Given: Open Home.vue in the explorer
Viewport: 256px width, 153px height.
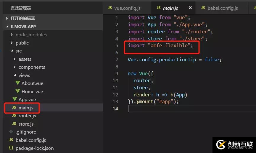Looking at the screenshot, I should point(32,92).
